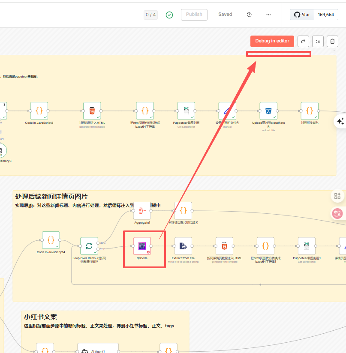This screenshot has height=353, width=346.
Task: Click the rerun arrow icon beside Debug
Action: coord(303,41)
